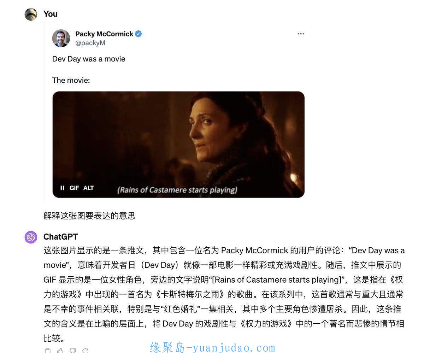Open the @packyM handle link
The height and width of the screenshot is (353, 424).
click(90, 43)
